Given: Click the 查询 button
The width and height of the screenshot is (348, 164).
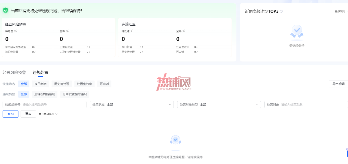Looking at the screenshot, I should tap(10, 114).
